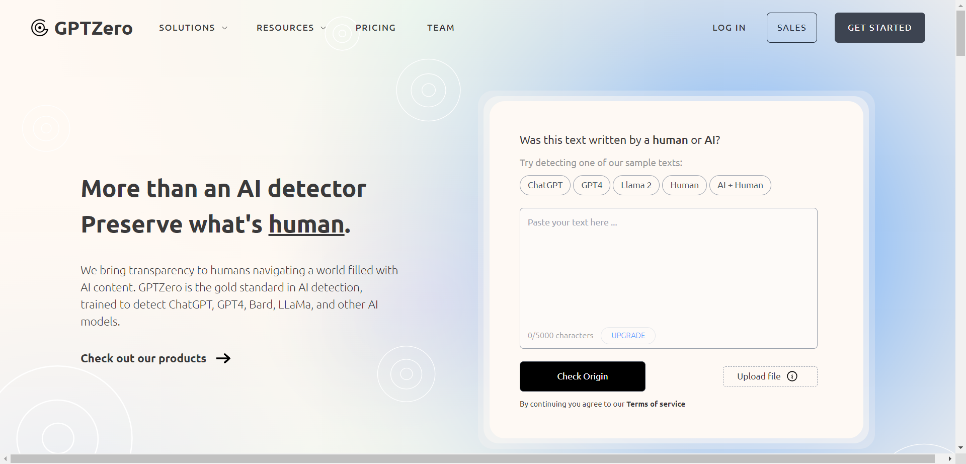This screenshot has width=966, height=464.
Task: Select the GPT4 sample text chip
Action: [x=591, y=185]
